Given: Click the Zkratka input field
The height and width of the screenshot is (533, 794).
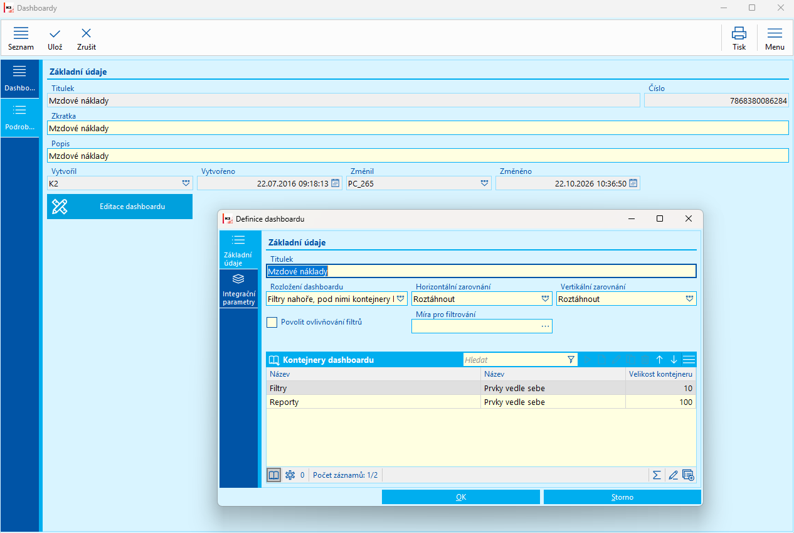Looking at the screenshot, I should pyautogui.click(x=418, y=128).
